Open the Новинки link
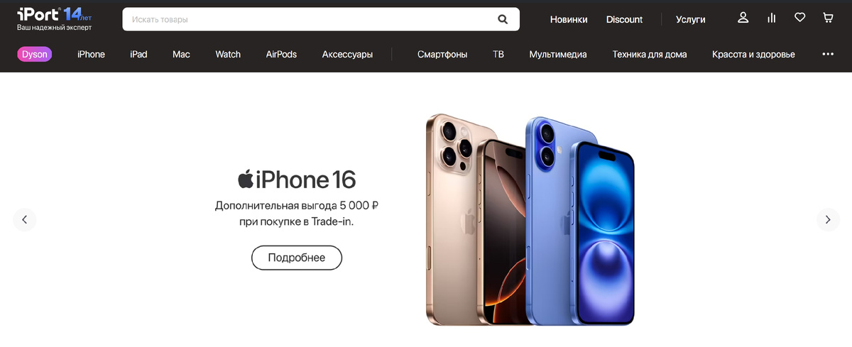 569,19
